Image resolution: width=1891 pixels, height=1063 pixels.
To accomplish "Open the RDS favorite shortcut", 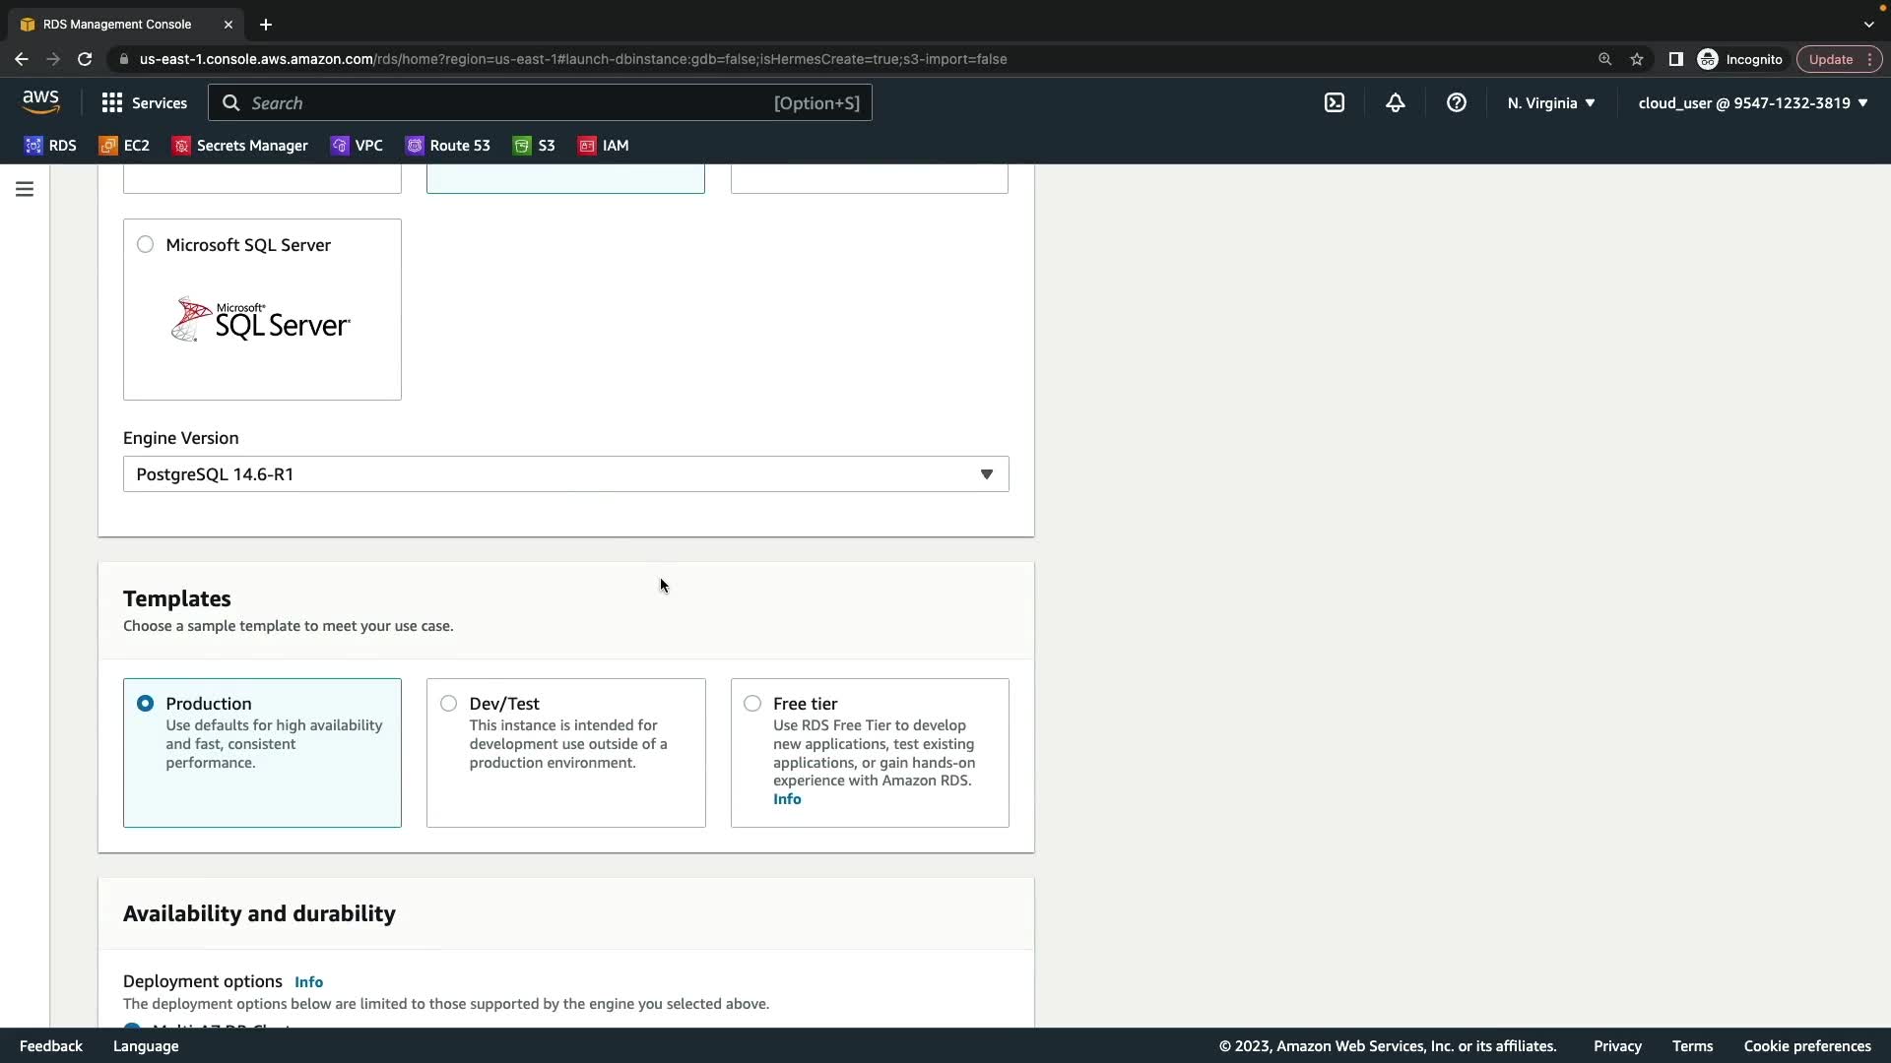I will tap(50, 146).
